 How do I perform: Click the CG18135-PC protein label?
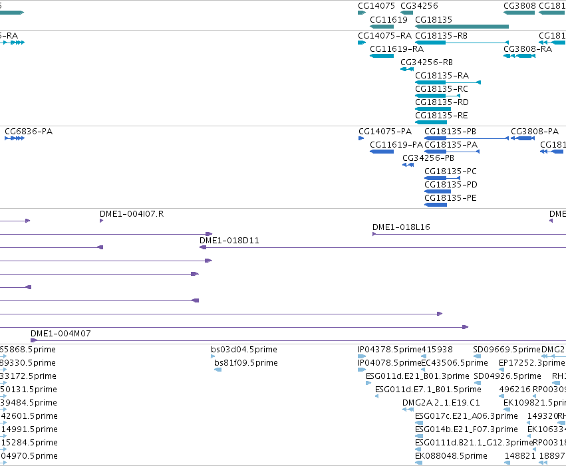coord(450,172)
